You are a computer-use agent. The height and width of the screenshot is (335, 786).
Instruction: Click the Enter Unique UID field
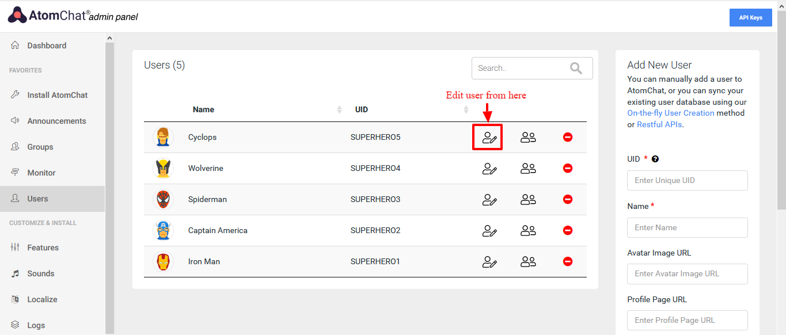click(x=687, y=180)
